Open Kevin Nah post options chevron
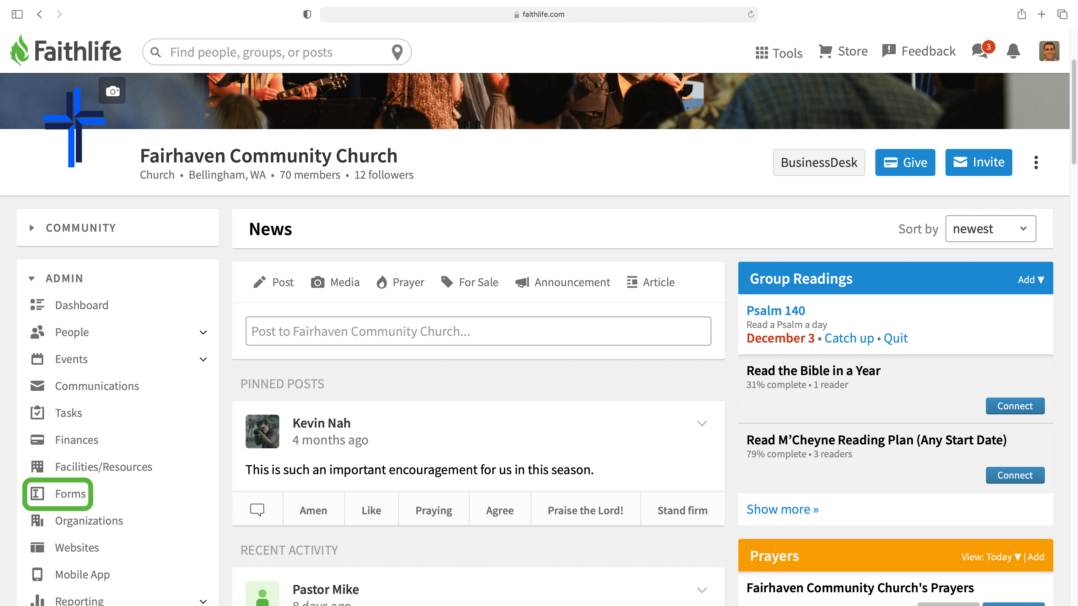This screenshot has width=1078, height=606. [702, 423]
